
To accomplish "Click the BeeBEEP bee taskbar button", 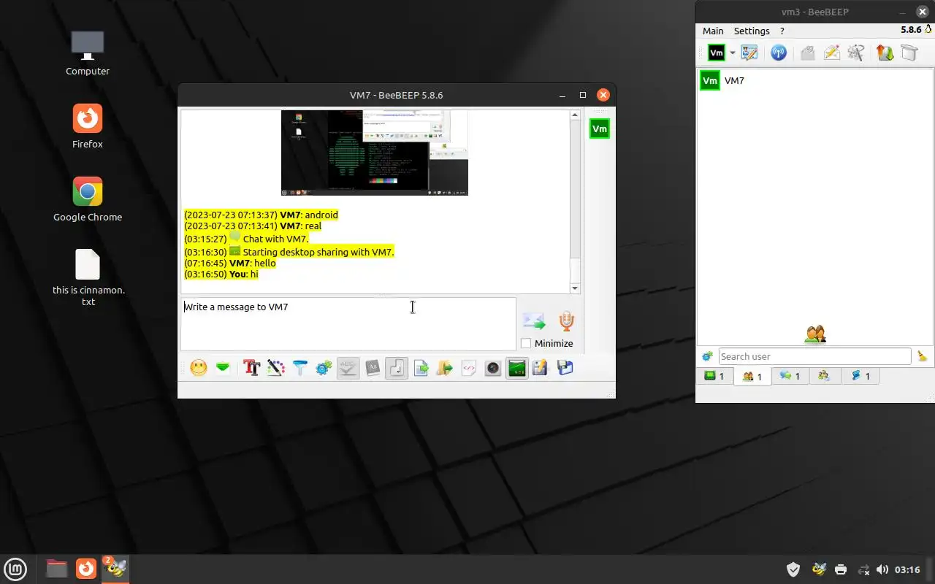I will 115,569.
